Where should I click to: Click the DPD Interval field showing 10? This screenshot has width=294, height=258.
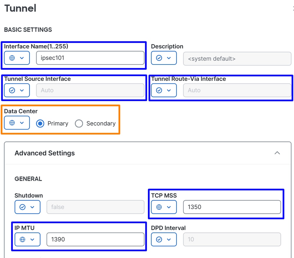click(x=232, y=240)
